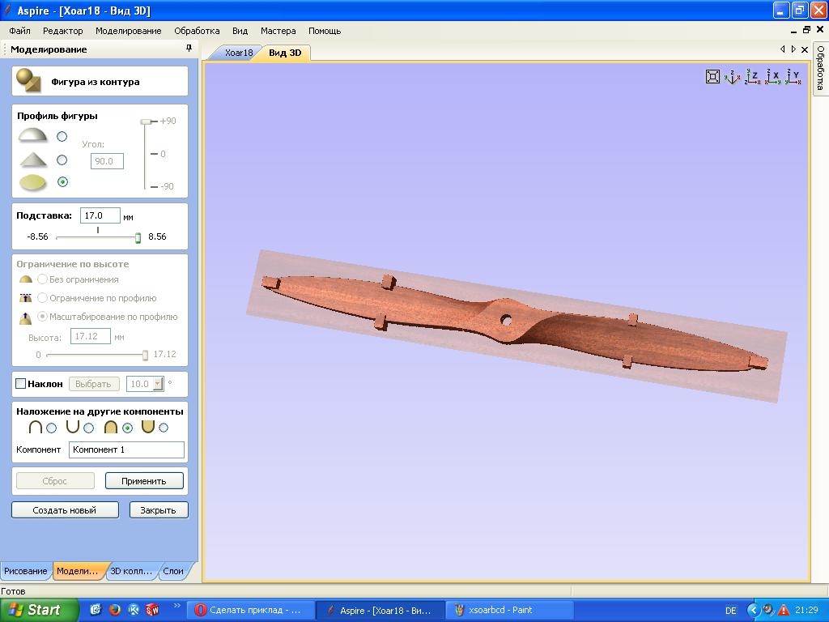Expand hidden system tray icons arrow
Screen dimensions: 829x622
point(753,610)
